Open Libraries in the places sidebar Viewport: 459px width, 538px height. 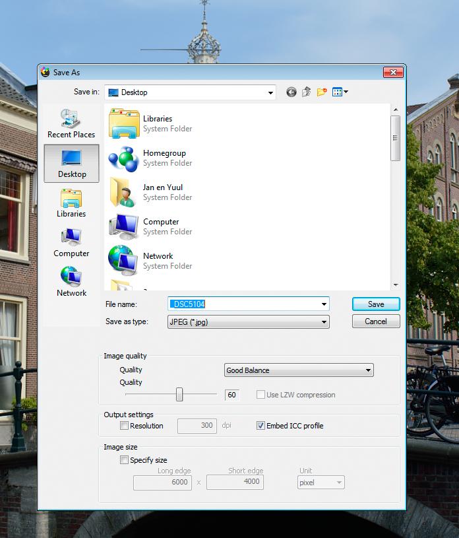tap(71, 203)
